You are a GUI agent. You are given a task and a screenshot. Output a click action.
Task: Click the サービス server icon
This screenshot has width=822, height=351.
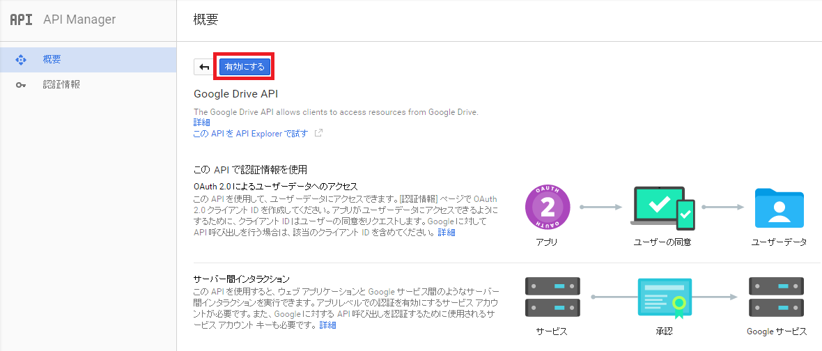552,297
